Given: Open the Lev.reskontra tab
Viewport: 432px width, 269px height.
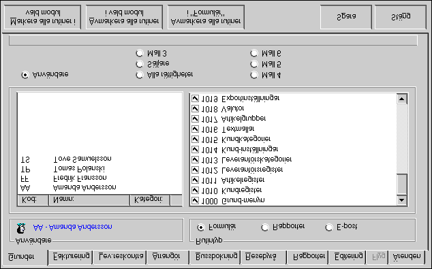Looking at the screenshot, I should [121, 257].
